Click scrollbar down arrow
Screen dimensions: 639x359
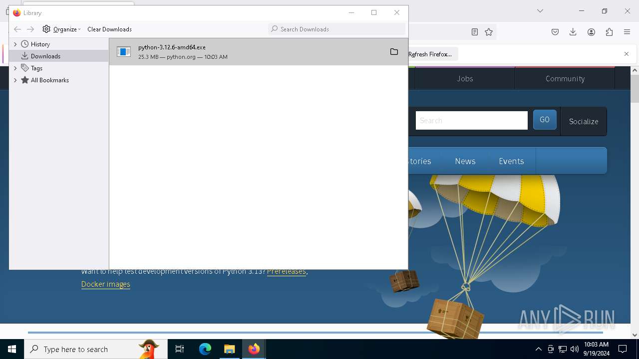(635, 335)
